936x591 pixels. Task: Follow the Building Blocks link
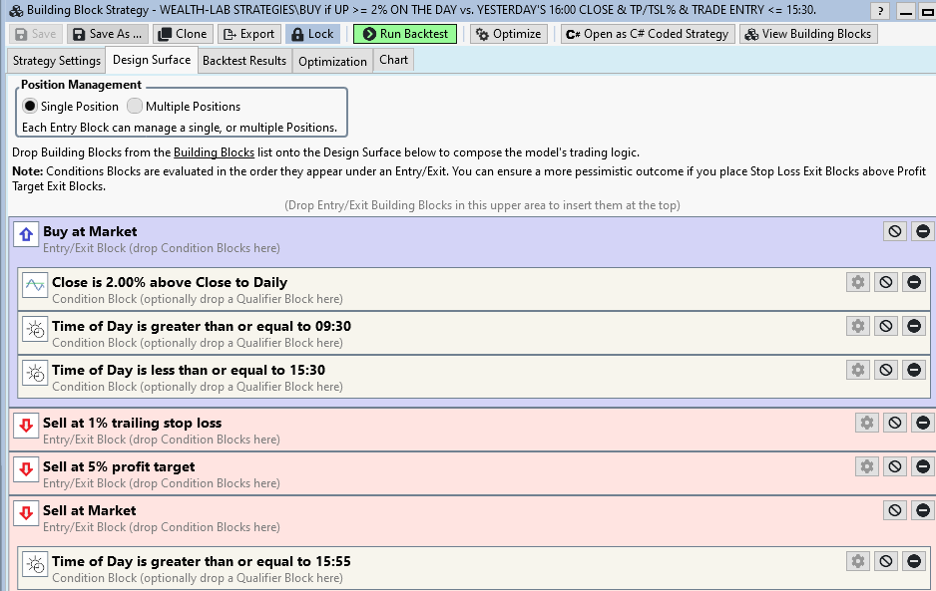214,152
